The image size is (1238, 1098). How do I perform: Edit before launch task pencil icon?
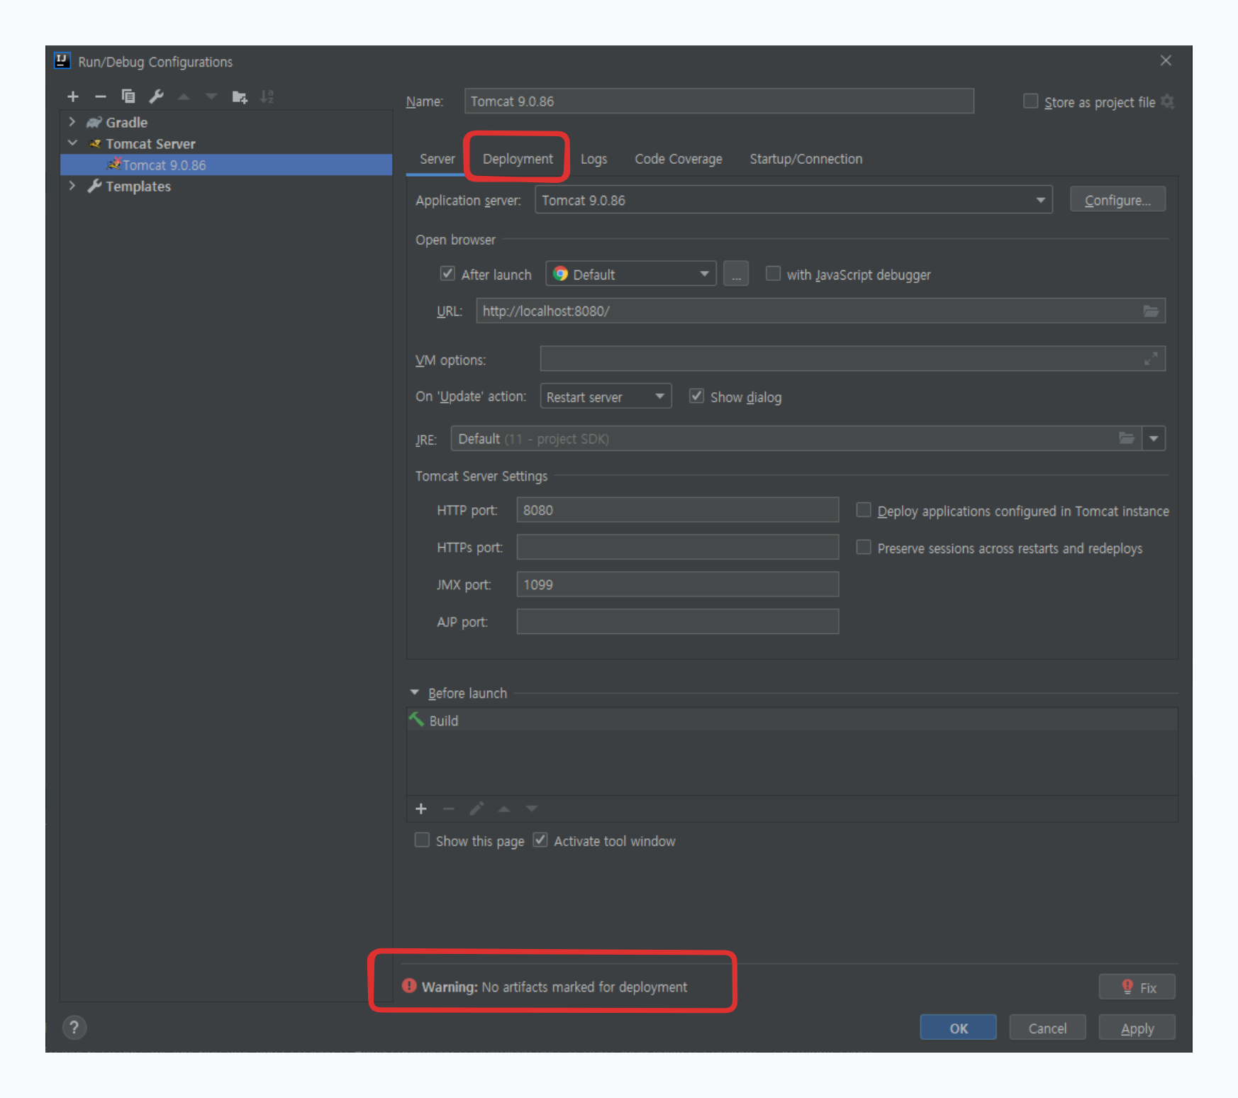coord(476,809)
